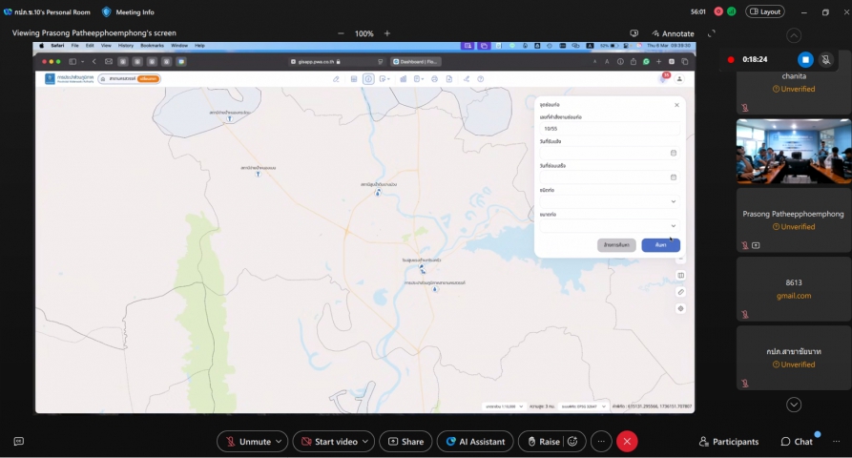Toggle closed captions icon at bottom left
This screenshot has width=852, height=458.
pyautogui.click(x=18, y=441)
